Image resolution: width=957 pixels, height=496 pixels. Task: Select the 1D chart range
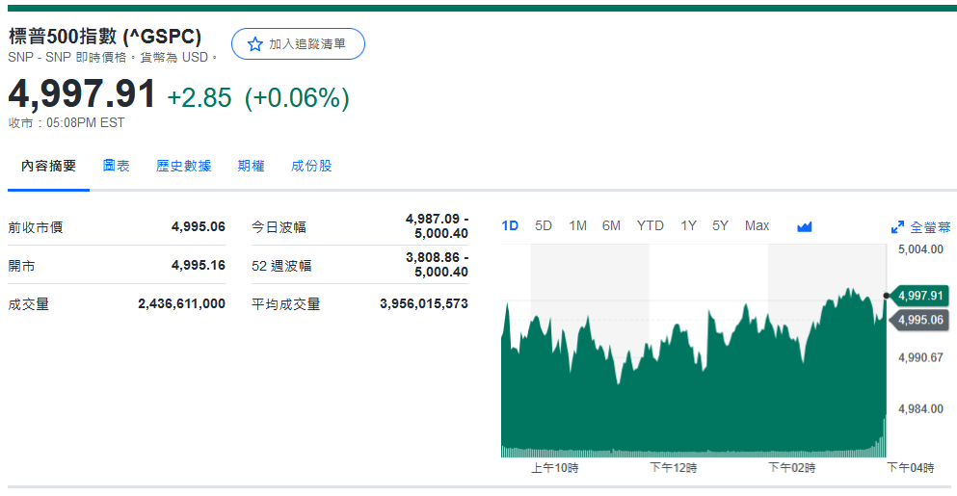tap(510, 225)
